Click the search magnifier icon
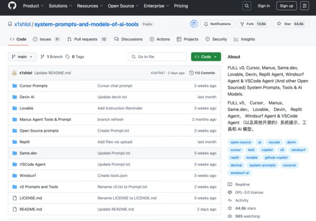This screenshot has height=221, width=316. (246, 6)
